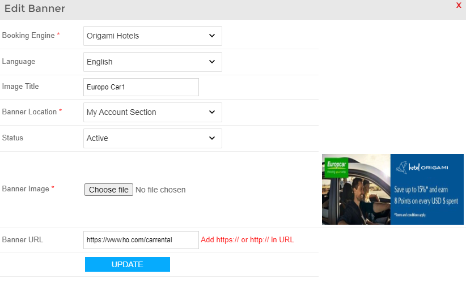Click the 'No file chosen' text
Screen dimensions: 466x287
[160, 190]
